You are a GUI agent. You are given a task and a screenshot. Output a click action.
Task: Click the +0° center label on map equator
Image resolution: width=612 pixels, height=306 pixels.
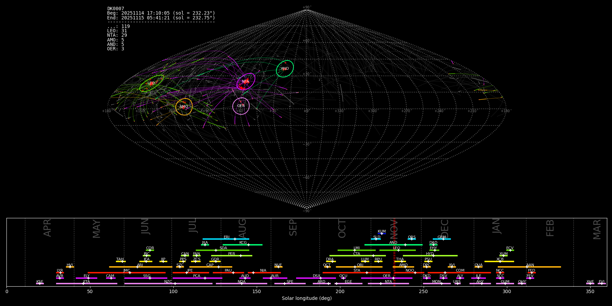point(306,111)
